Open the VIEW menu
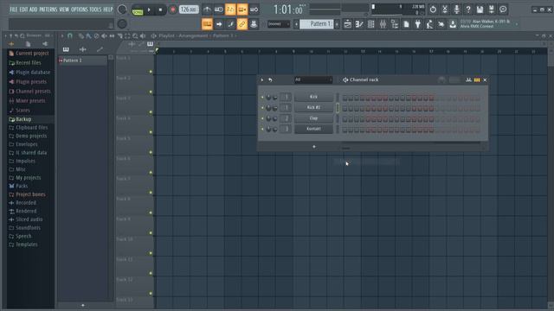The image size is (554, 311). (x=64, y=10)
